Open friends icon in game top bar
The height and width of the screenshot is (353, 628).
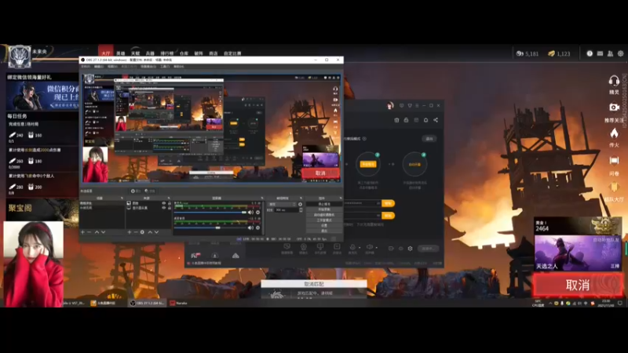coord(610,53)
